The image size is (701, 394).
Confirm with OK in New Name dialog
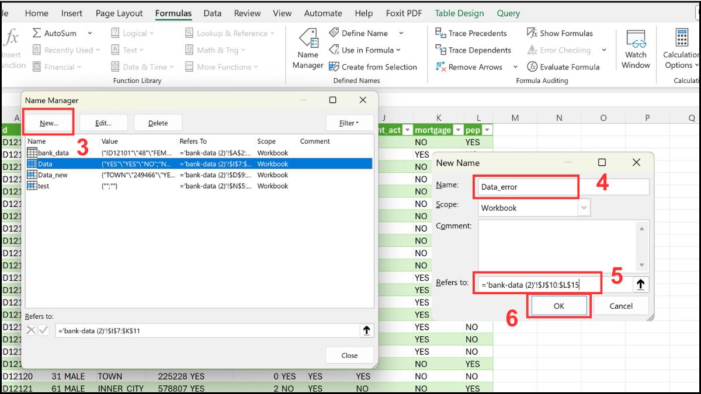pyautogui.click(x=558, y=305)
